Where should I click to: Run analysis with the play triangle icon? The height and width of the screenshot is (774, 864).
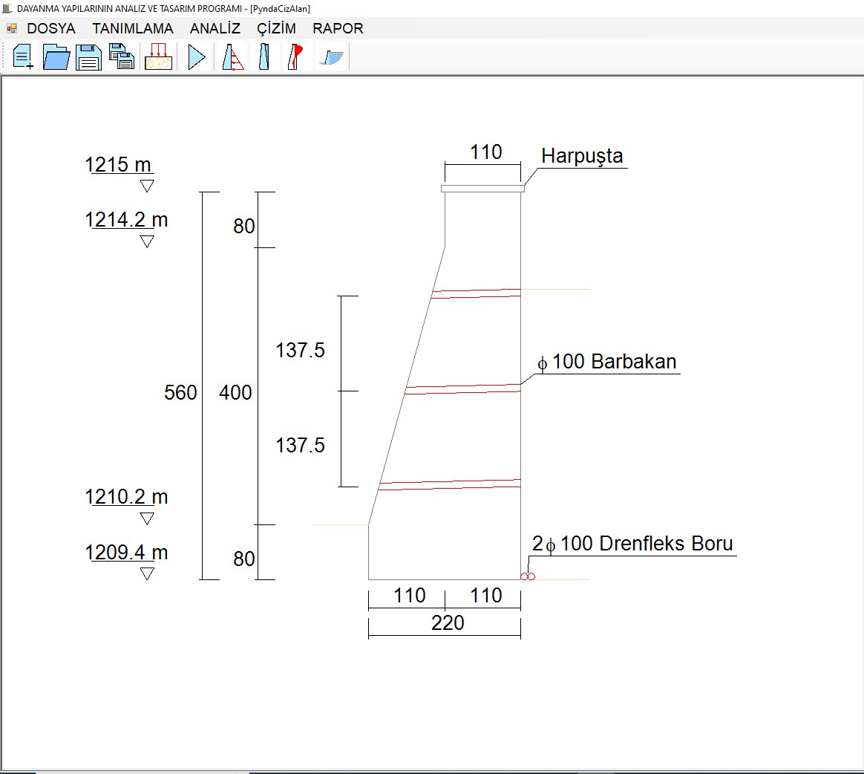click(x=197, y=57)
